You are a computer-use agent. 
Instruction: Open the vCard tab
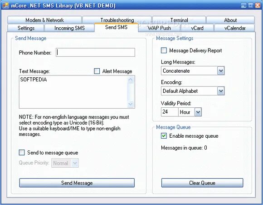coord(197,28)
